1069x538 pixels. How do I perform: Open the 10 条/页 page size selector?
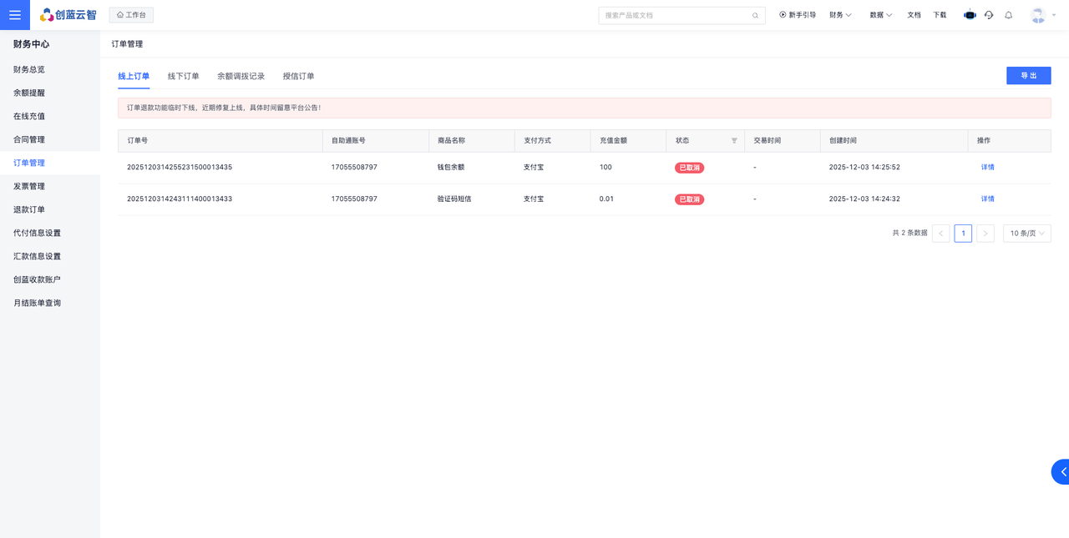pos(1026,234)
